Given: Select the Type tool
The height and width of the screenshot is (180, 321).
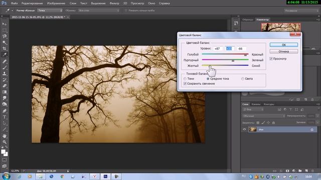Looking at the screenshot, I should click(5, 117).
